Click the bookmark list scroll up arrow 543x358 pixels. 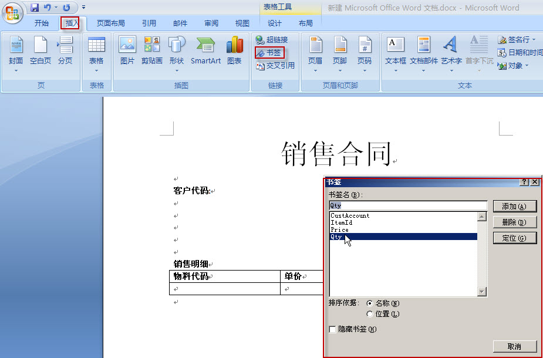(x=482, y=217)
